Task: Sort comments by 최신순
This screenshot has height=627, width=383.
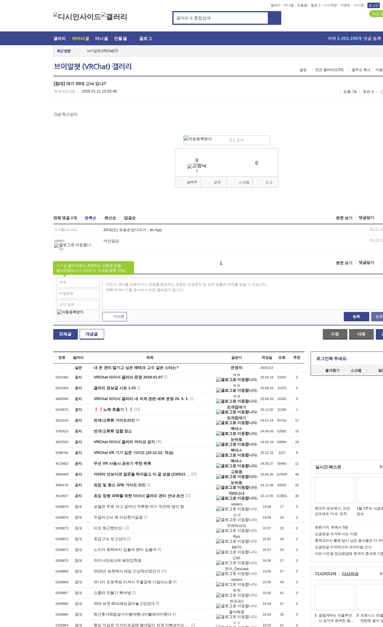Action: click(110, 218)
